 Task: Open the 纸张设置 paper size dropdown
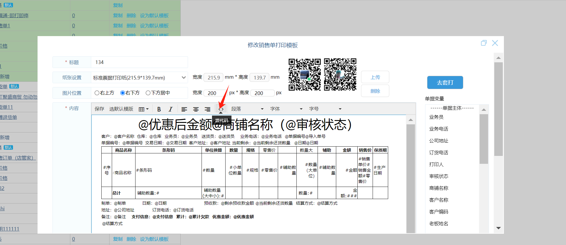click(x=139, y=78)
